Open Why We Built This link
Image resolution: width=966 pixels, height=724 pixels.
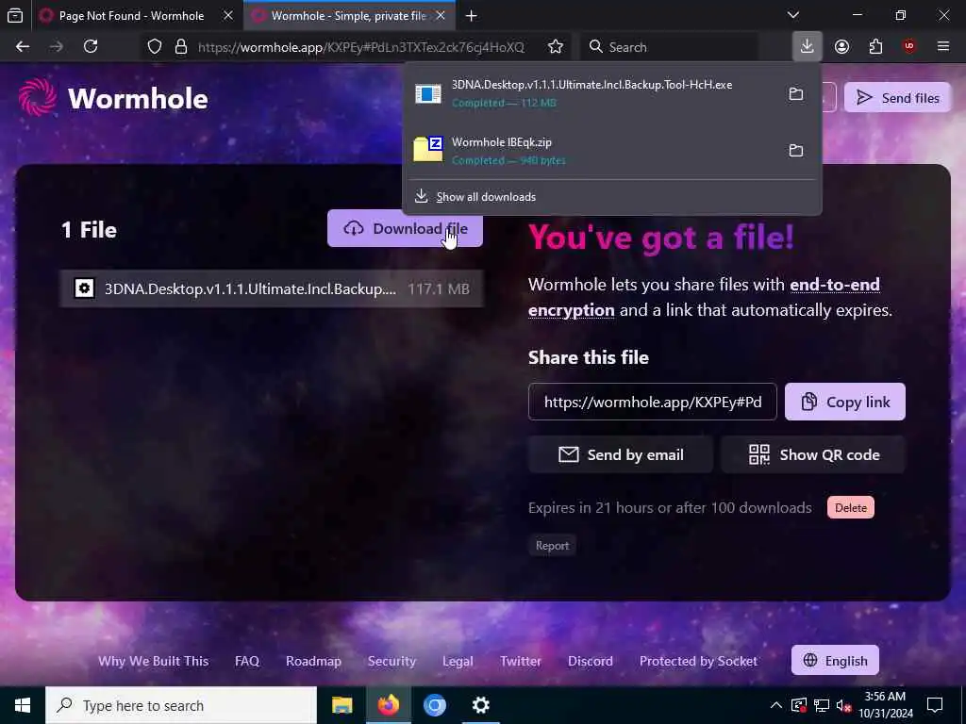[x=154, y=661]
